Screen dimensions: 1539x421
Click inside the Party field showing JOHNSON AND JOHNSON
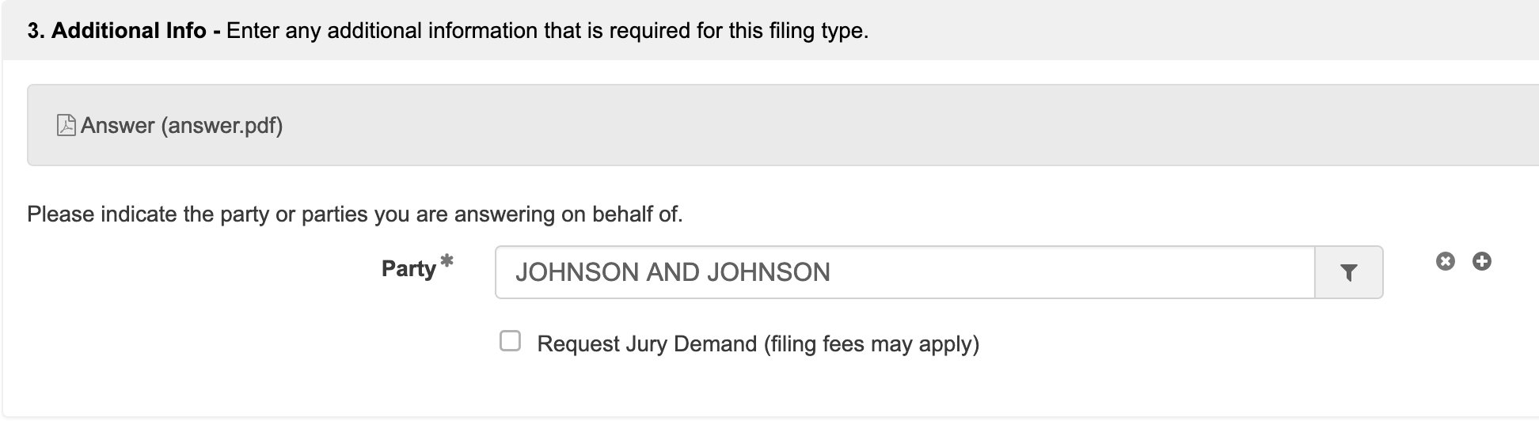click(905, 272)
